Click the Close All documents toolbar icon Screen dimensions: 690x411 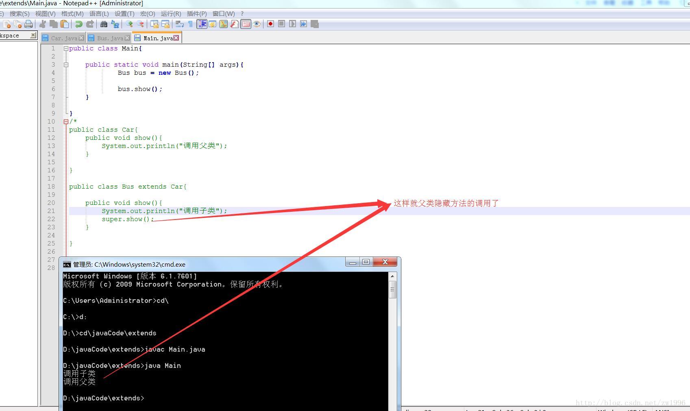click(17, 24)
